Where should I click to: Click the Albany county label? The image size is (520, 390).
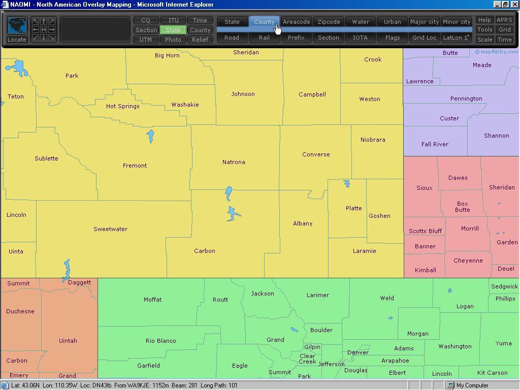click(x=303, y=223)
